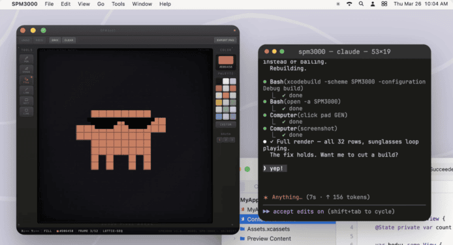This screenshot has height=245, width=453.
Task: Open Spotlight search in menu bar
Action: pos(361,4)
